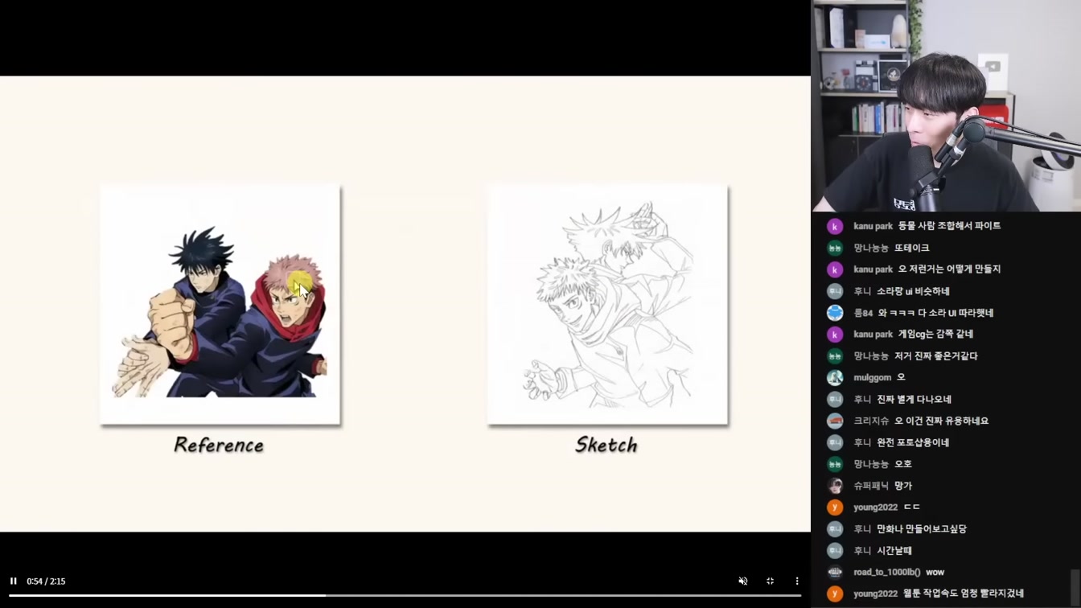Click avatar next to '오호' message
Screen dimensions: 1081x608
click(x=835, y=464)
